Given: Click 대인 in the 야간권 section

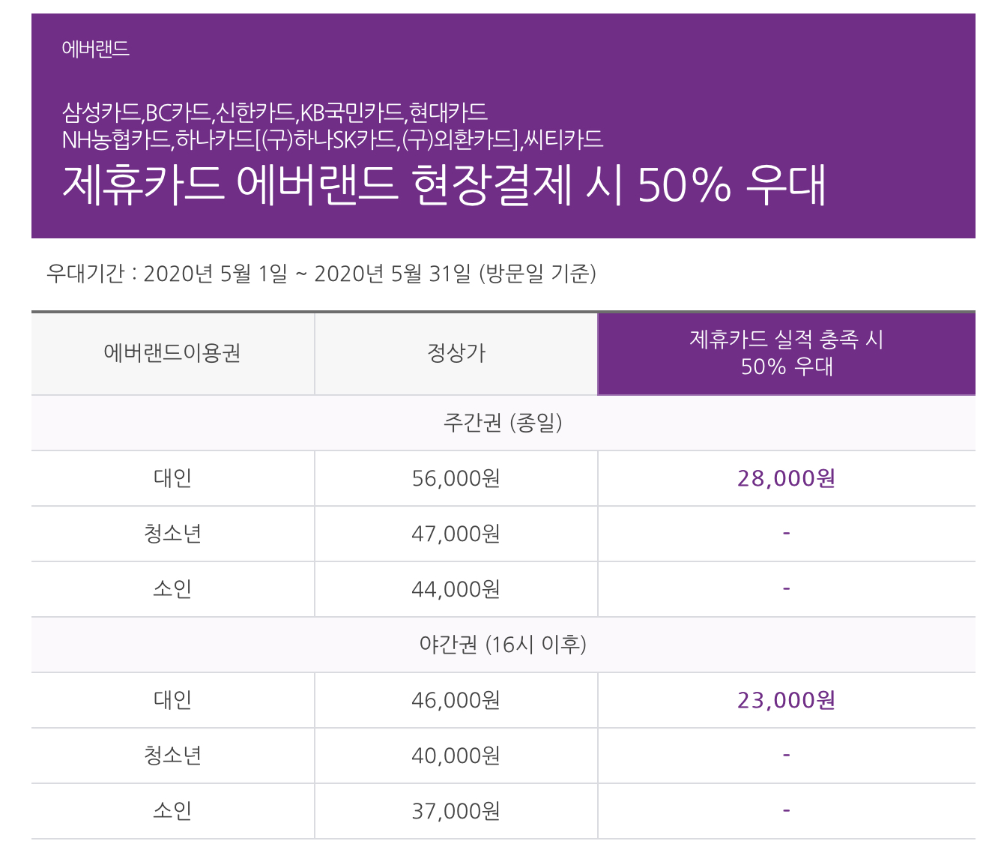Looking at the screenshot, I should tap(172, 700).
